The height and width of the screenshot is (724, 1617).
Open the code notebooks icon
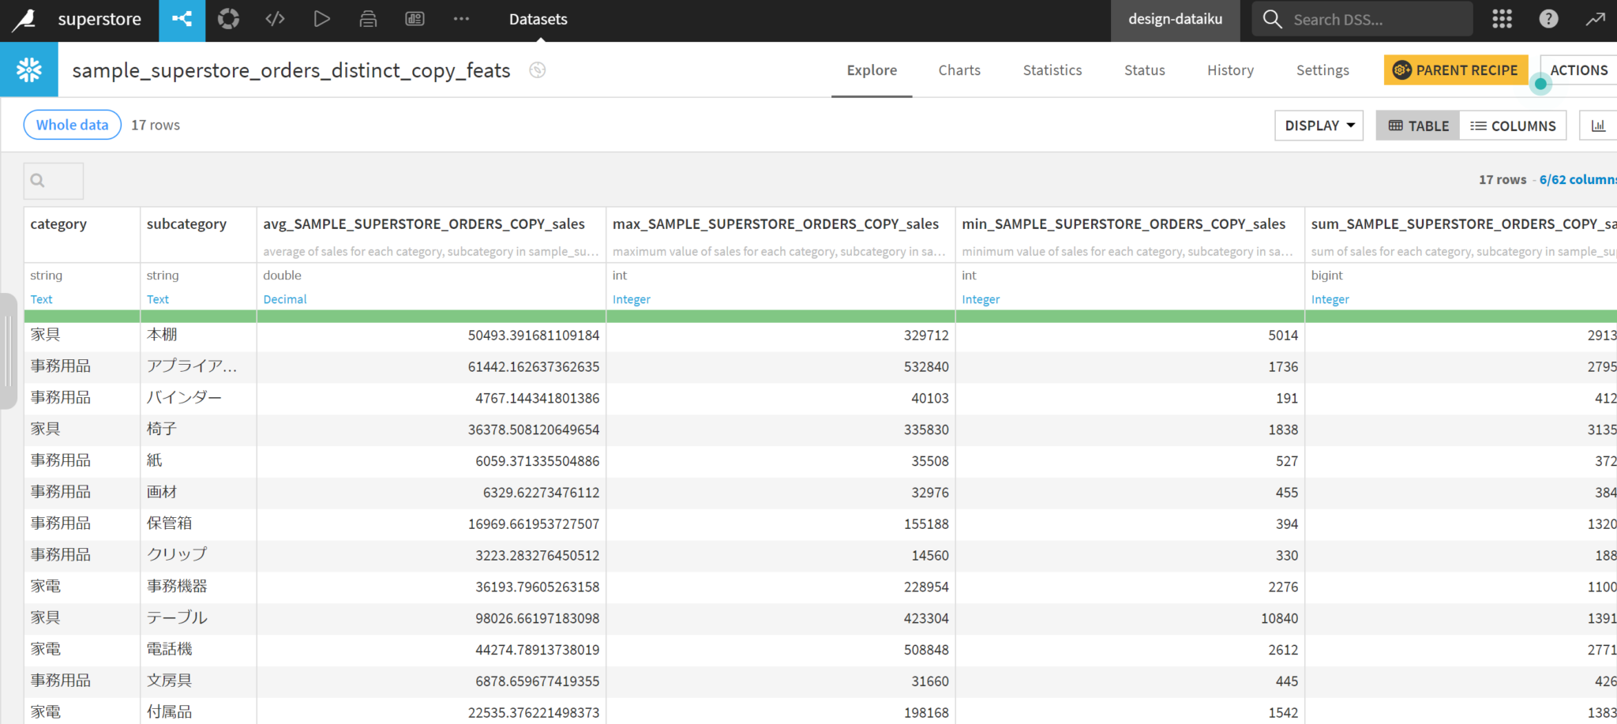[x=275, y=19]
